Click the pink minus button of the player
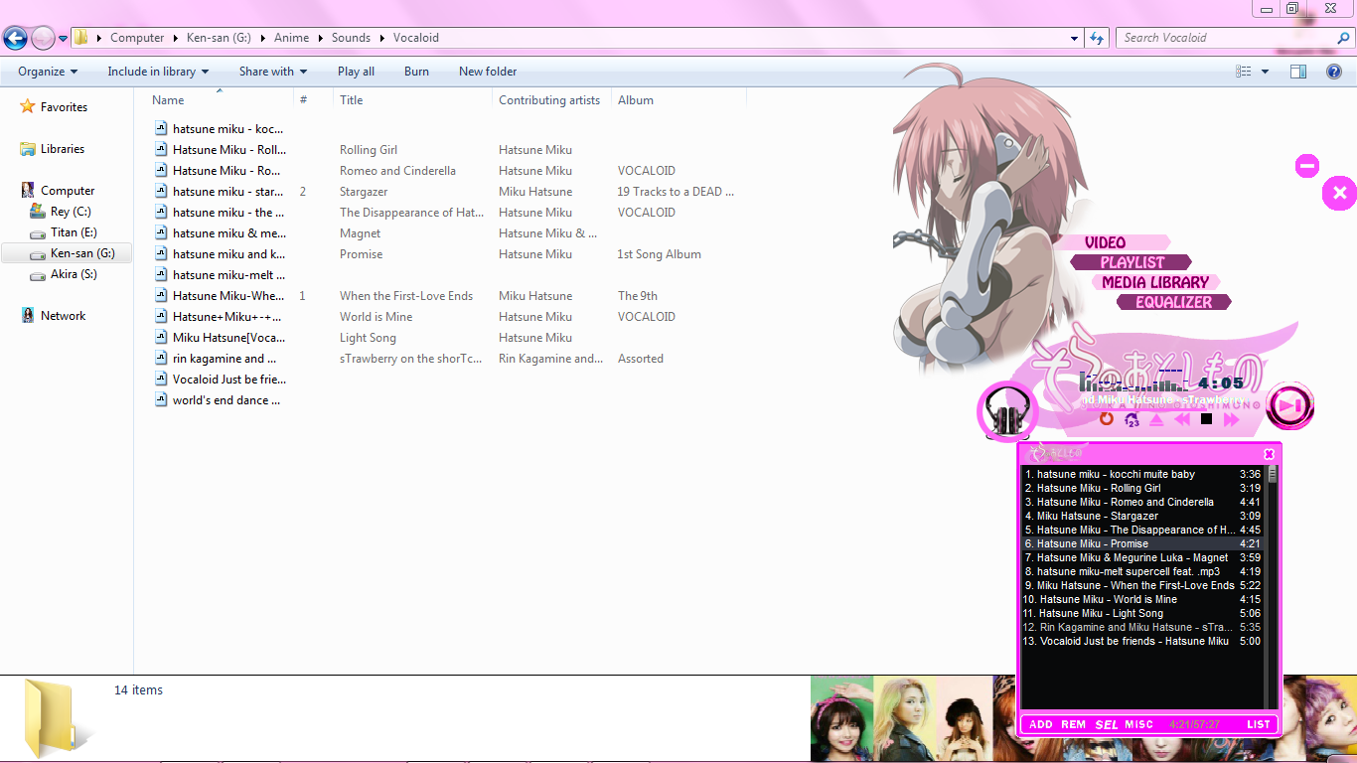The width and height of the screenshot is (1357, 763). pos(1307,166)
